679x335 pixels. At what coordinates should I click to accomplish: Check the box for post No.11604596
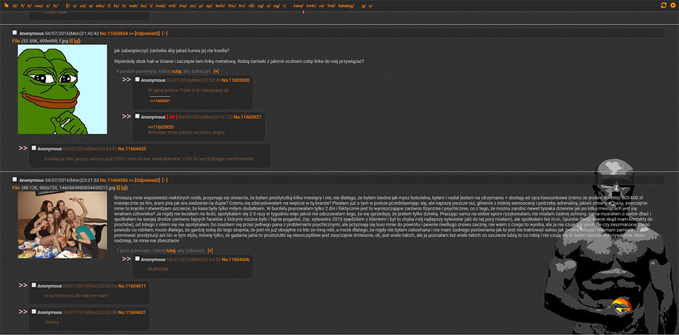(15, 179)
